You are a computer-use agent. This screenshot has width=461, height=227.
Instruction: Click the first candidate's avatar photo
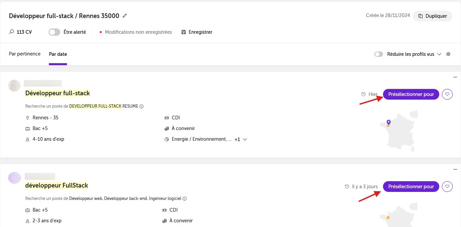[14, 86]
